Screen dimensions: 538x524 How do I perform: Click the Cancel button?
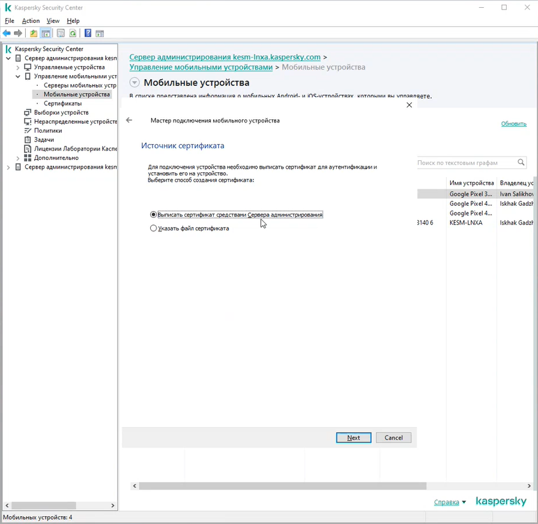coord(393,438)
